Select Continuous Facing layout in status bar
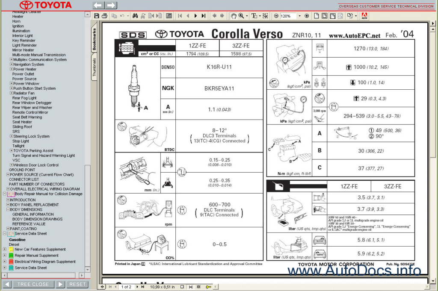This screenshot has width=438, height=291. (198, 287)
